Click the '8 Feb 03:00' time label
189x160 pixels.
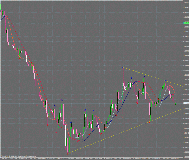pyautogui.click(x=80, y=159)
